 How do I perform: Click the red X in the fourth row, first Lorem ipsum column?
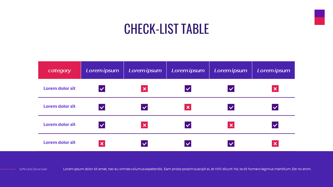(102, 143)
